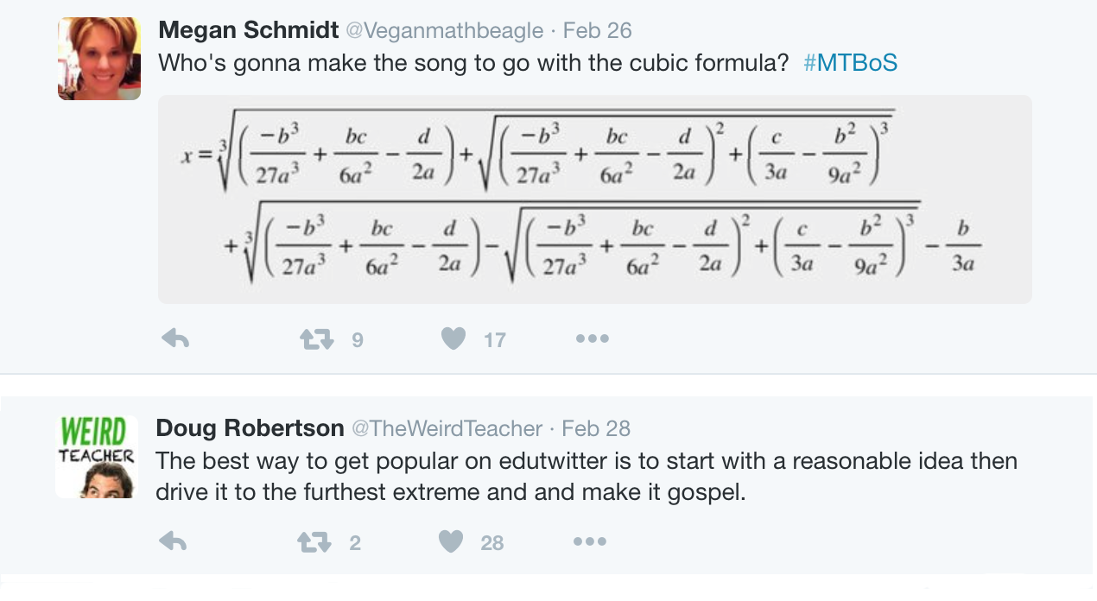
Task: Open more options on Megan's tweet
Action: 592,339
